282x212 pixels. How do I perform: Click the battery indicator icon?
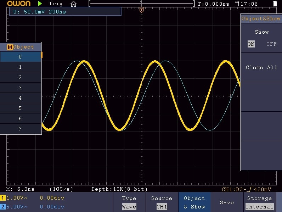tap(275, 4)
